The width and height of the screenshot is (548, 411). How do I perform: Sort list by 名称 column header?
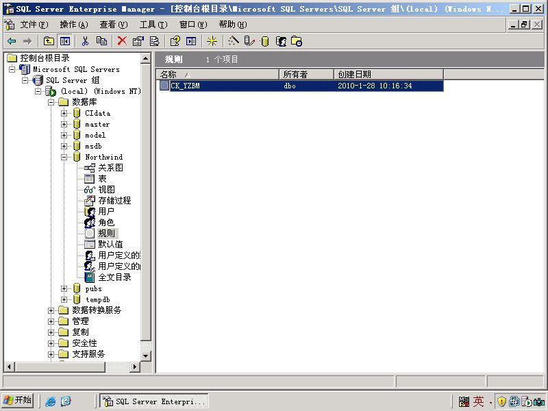pos(218,75)
